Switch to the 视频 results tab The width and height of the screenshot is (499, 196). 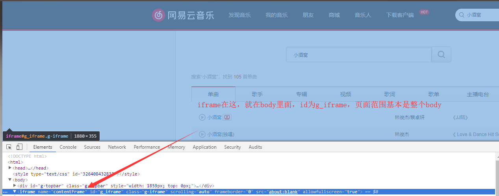(345, 94)
